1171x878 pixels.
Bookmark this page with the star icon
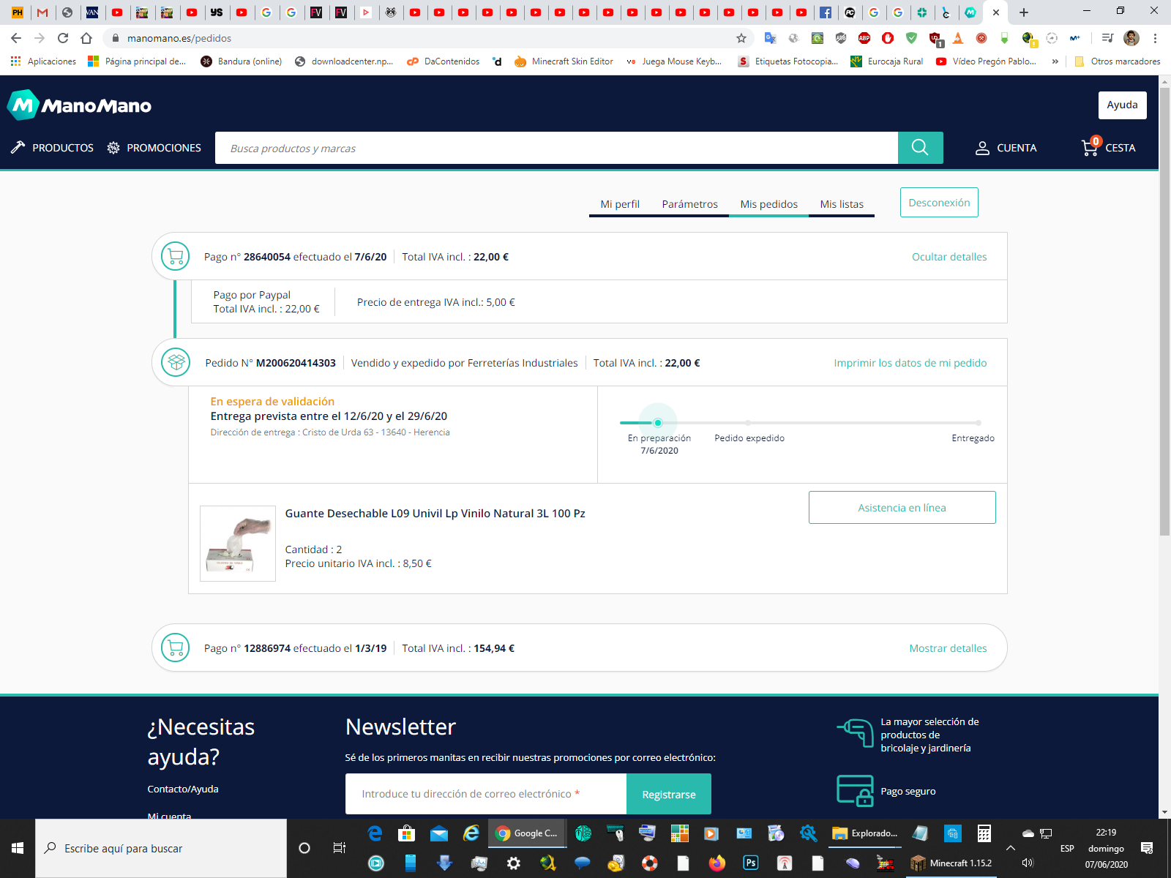pyautogui.click(x=741, y=38)
